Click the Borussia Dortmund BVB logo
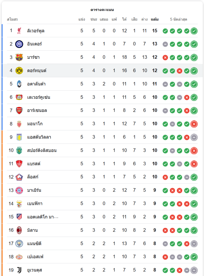 19,71
